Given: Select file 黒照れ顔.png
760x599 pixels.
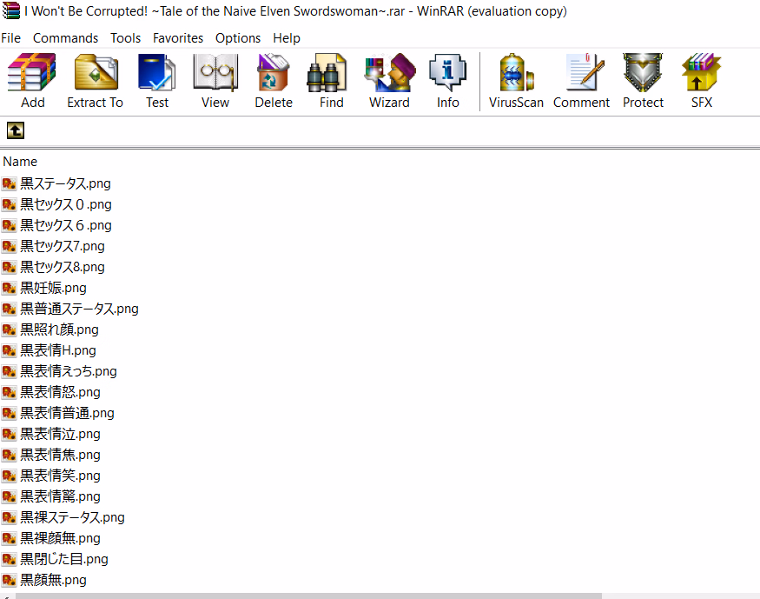Looking at the screenshot, I should click(60, 329).
